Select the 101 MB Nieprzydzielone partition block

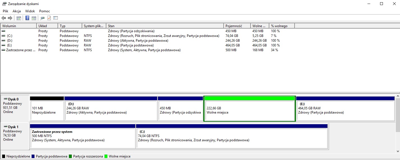click(47, 109)
